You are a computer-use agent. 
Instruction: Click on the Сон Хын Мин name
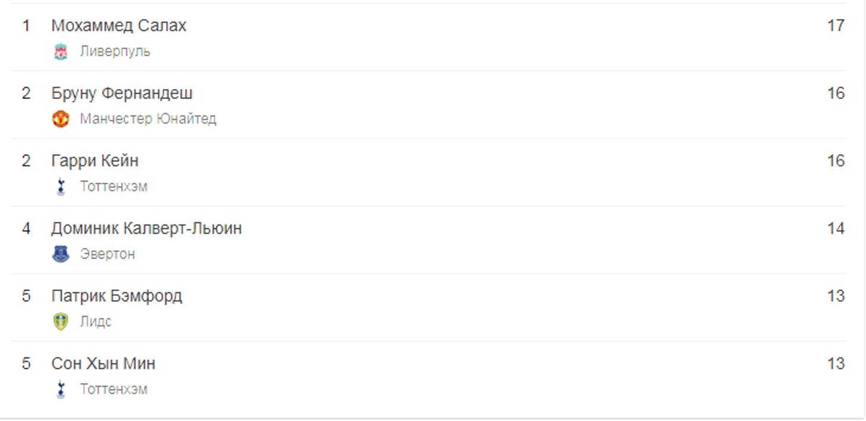(103, 363)
